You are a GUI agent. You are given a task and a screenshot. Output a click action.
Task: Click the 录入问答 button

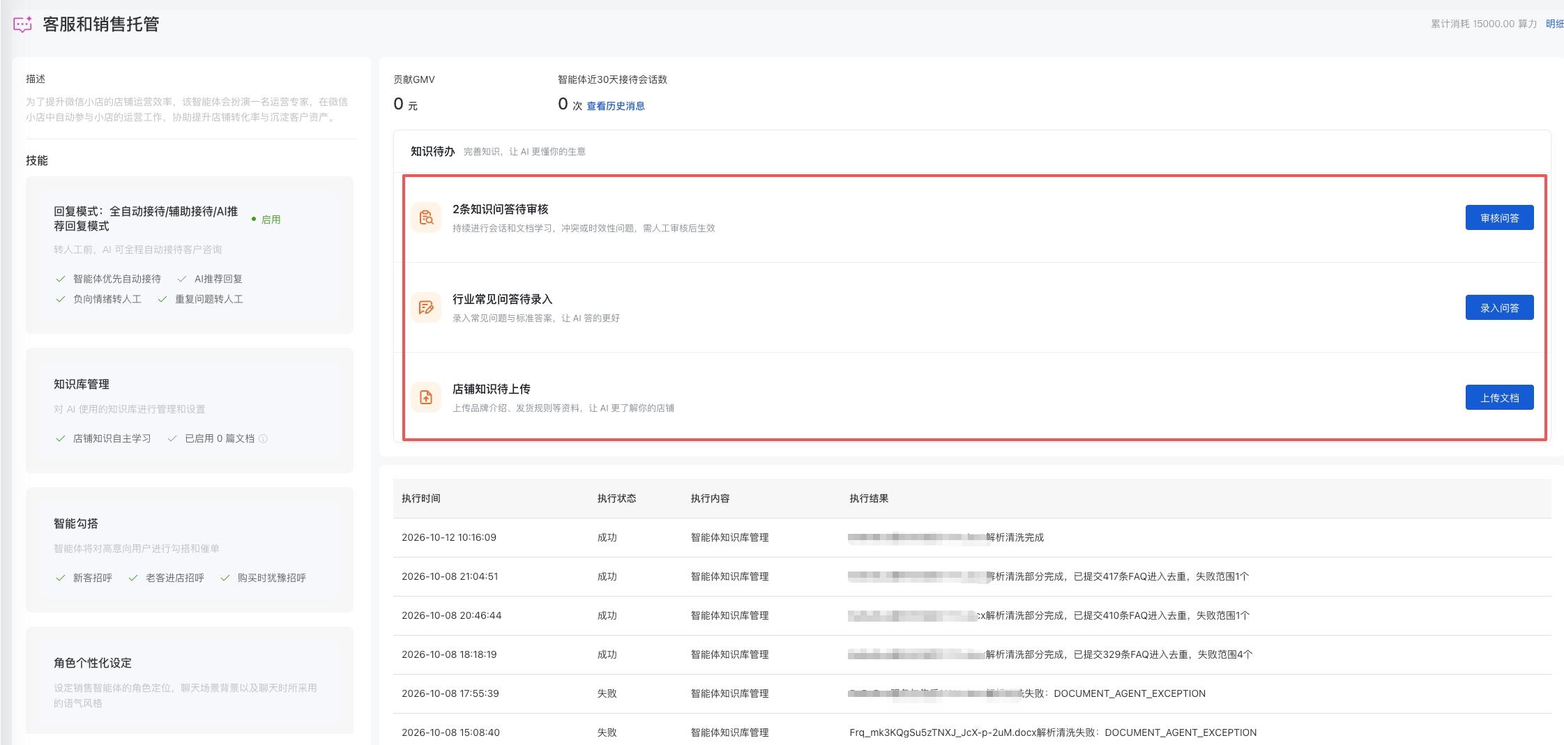click(x=1499, y=307)
